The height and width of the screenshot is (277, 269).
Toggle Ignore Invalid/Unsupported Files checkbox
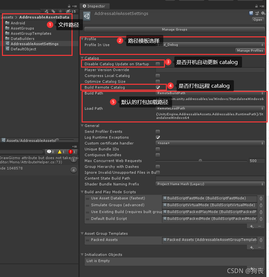pos(158,172)
